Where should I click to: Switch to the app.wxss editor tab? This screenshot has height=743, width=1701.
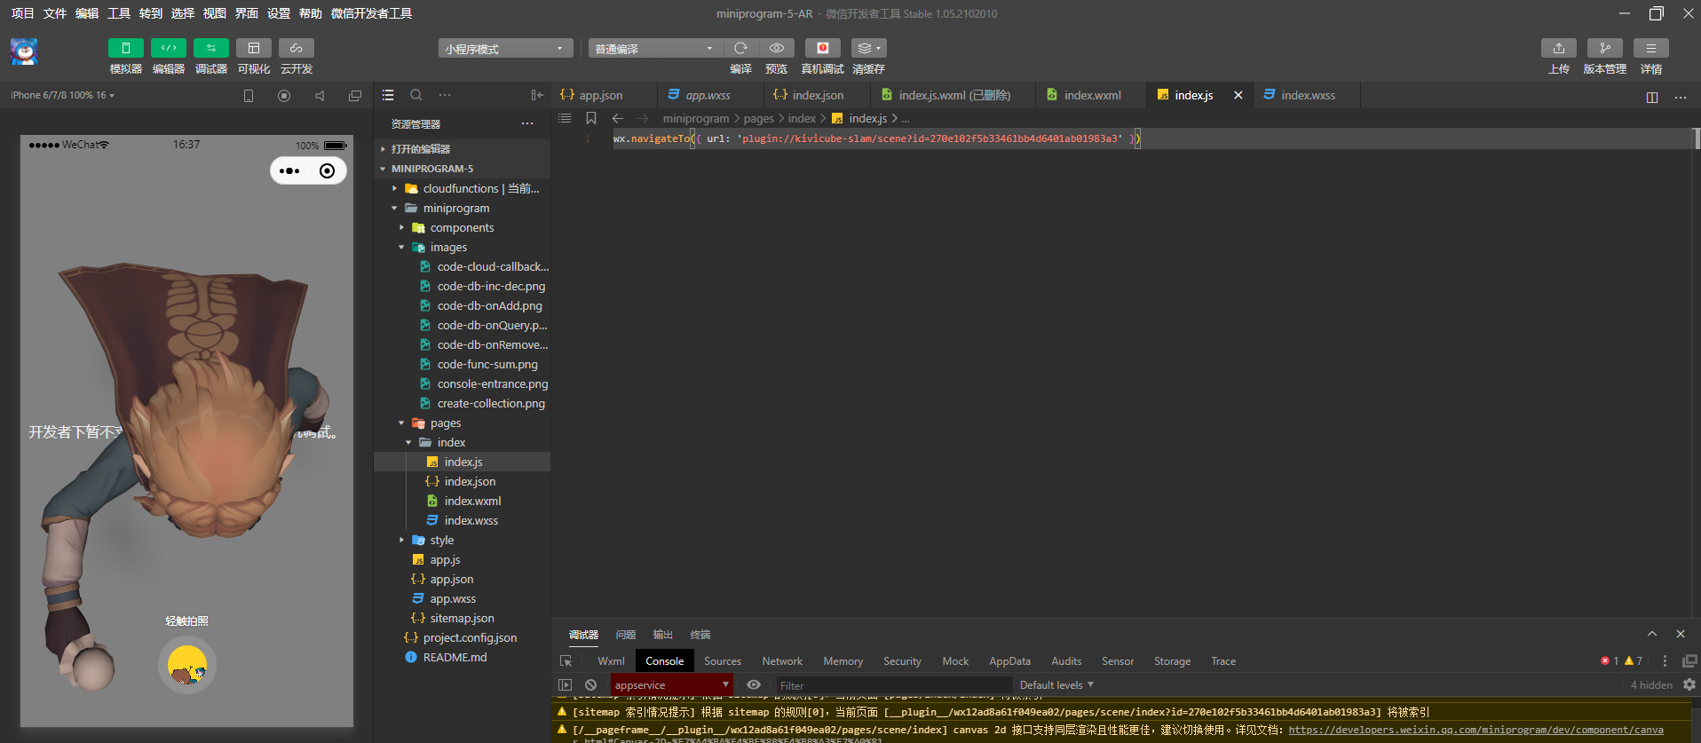click(710, 95)
